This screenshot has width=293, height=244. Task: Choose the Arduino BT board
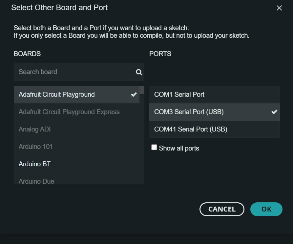click(34, 164)
